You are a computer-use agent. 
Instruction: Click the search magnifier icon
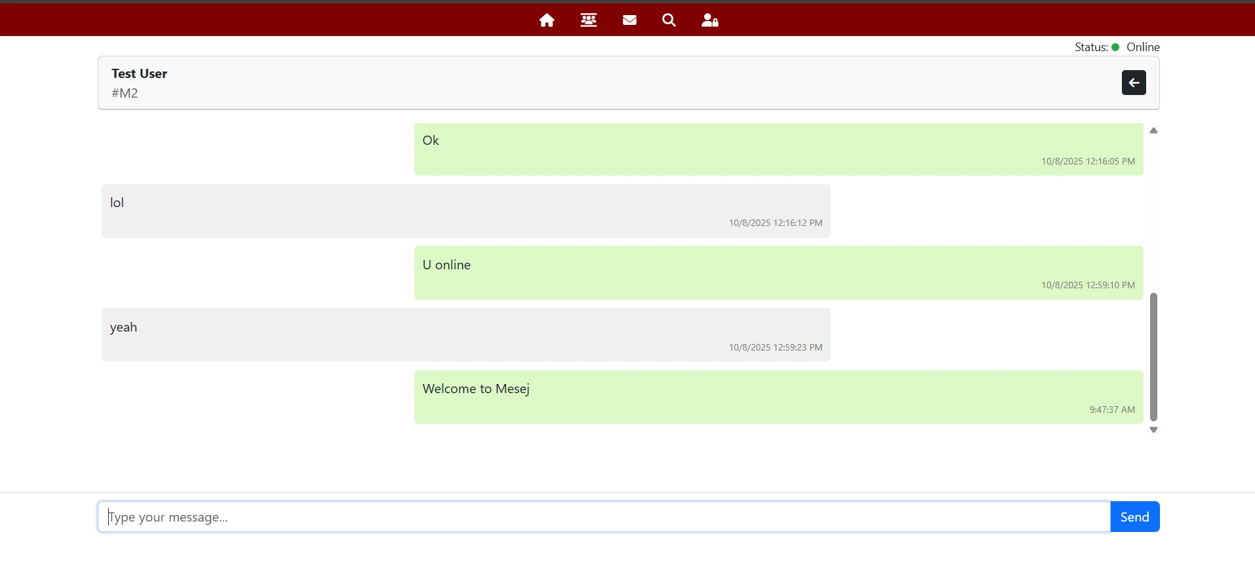pyautogui.click(x=669, y=20)
